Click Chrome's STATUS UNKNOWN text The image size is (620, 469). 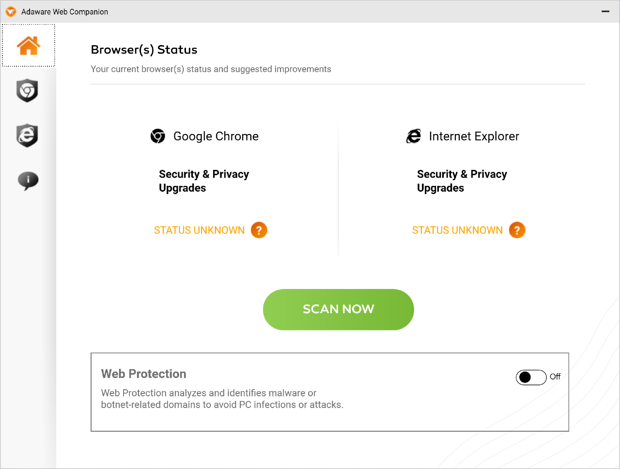coord(200,230)
